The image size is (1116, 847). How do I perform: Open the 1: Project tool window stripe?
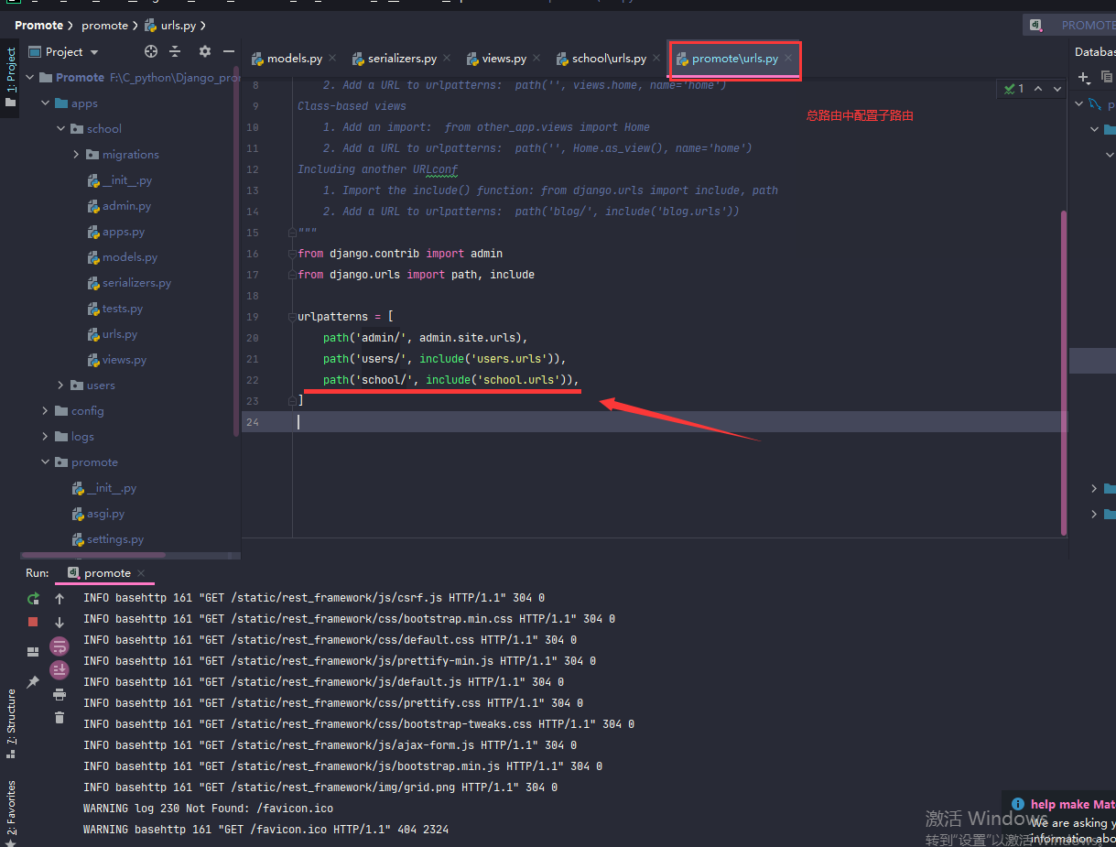point(10,77)
